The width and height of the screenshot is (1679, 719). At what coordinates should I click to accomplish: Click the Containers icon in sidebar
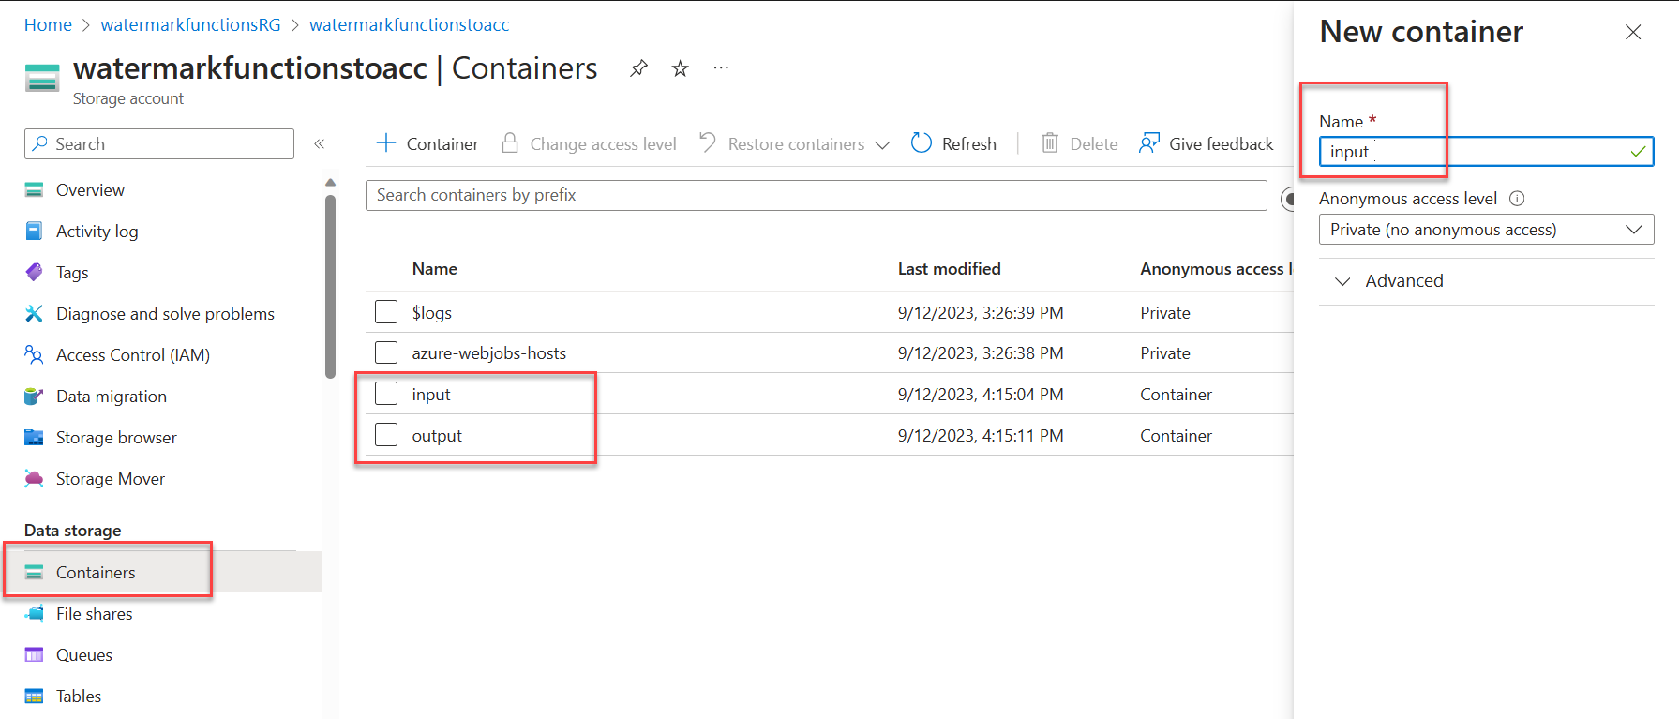(35, 572)
